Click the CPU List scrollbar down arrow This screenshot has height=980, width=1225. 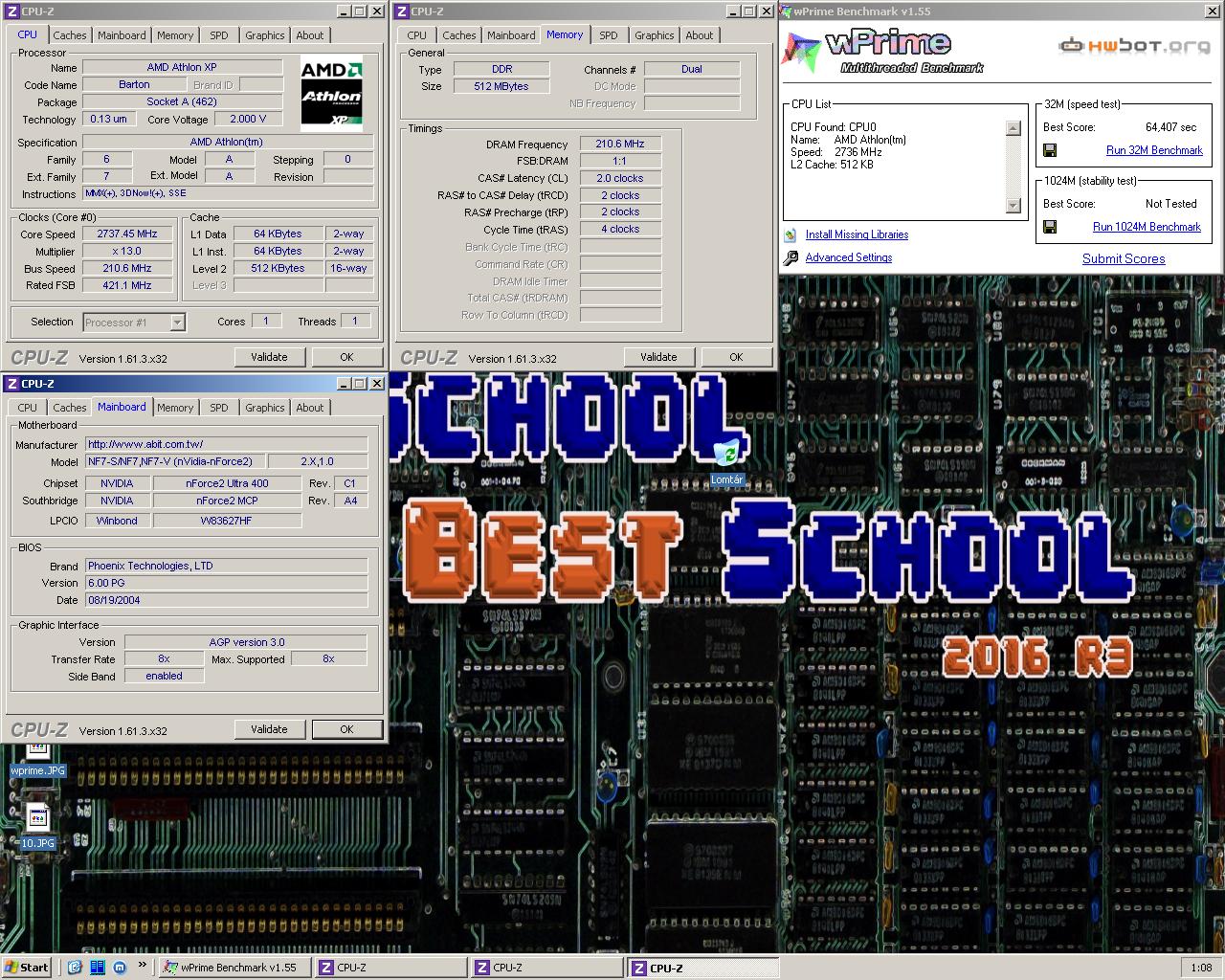tap(1013, 206)
